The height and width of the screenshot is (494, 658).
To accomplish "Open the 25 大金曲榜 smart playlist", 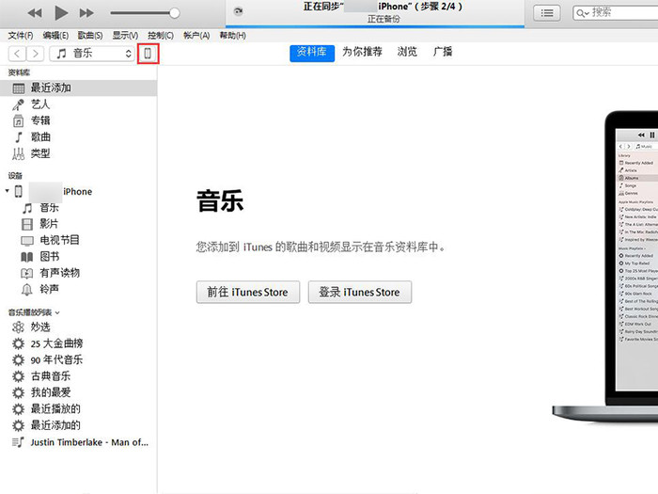I will coord(78,343).
